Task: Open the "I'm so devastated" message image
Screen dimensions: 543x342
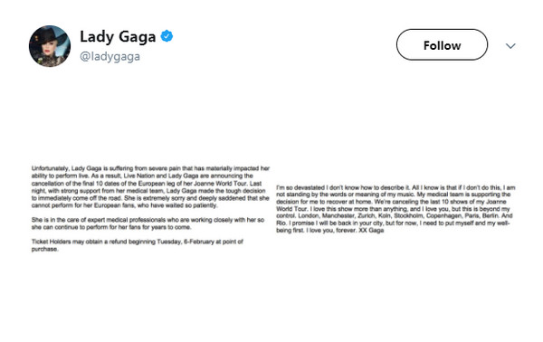Action: [395, 209]
